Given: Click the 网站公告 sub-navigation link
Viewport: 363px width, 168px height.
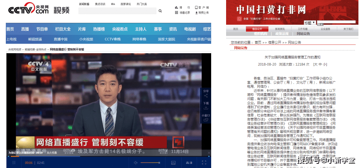Looking at the screenshot, I should [303, 34].
